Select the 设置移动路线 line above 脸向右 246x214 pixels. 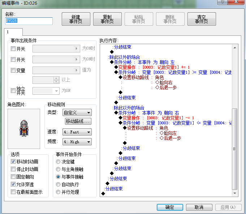point(141,77)
